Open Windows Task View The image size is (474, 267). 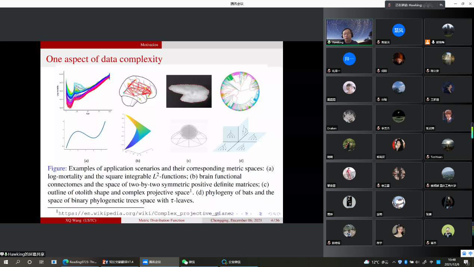click(41, 262)
